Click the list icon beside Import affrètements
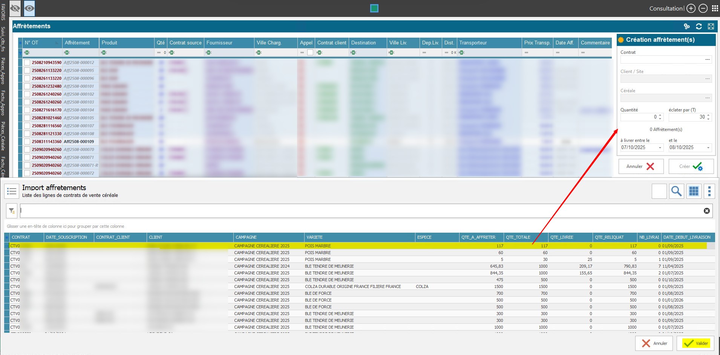Viewport: 720px width, 355px height. (x=12, y=191)
